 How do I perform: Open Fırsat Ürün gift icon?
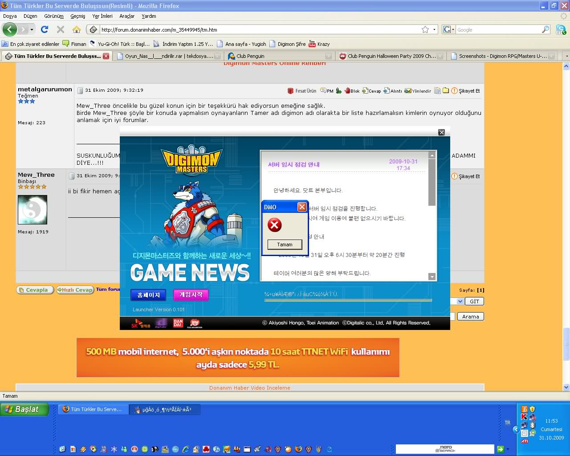click(301, 90)
